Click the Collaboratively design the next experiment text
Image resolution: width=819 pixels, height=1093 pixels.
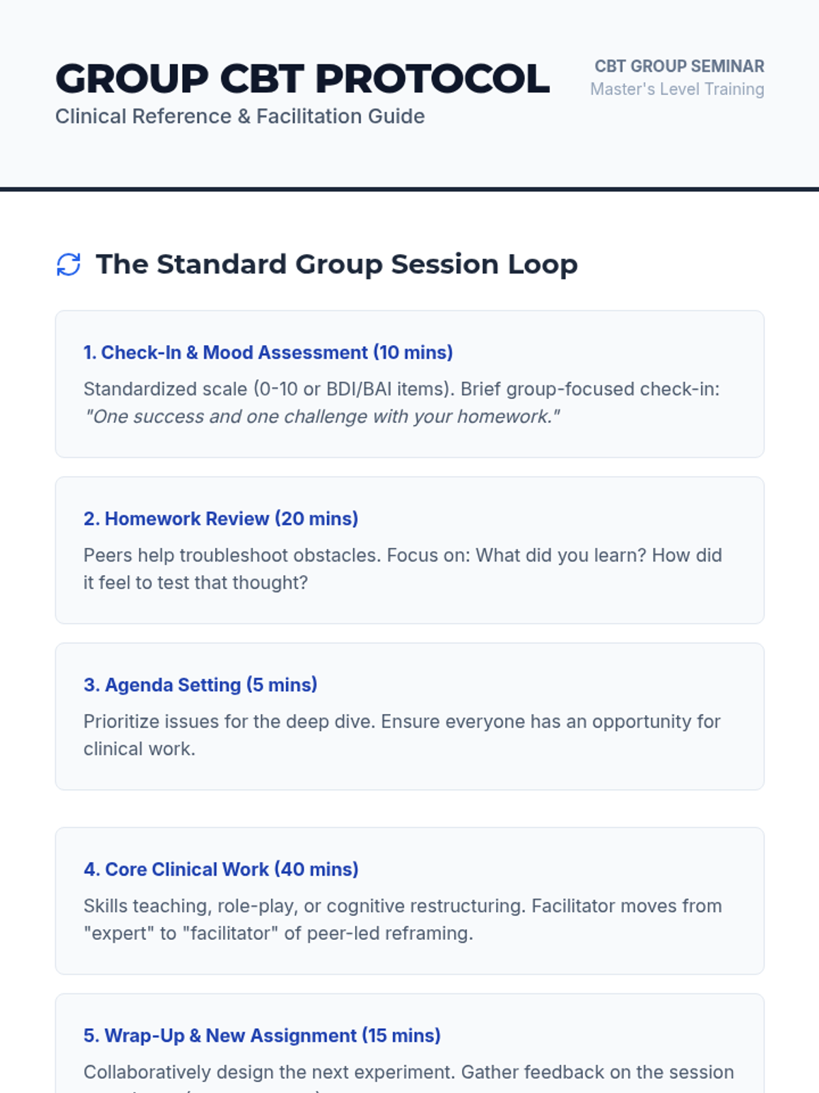(x=408, y=1073)
